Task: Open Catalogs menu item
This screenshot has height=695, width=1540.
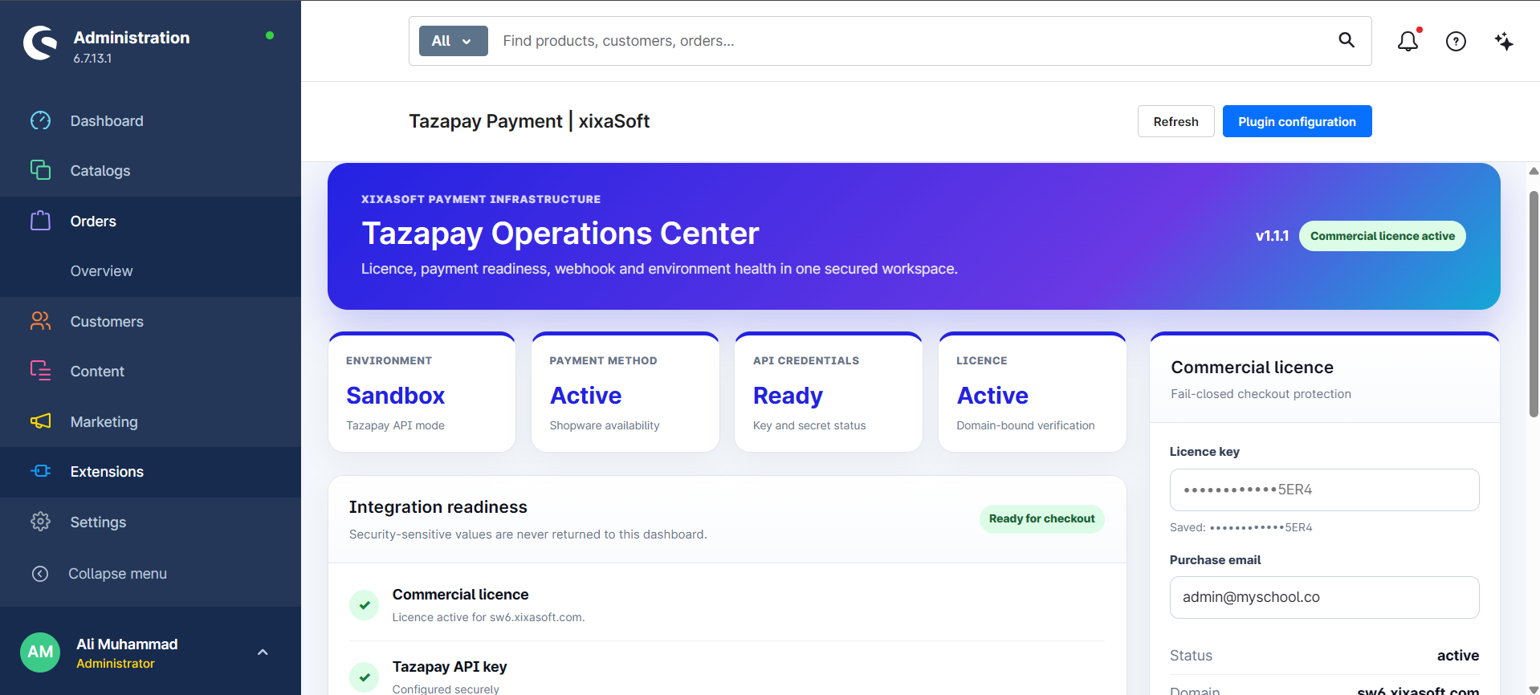Action: (150, 171)
